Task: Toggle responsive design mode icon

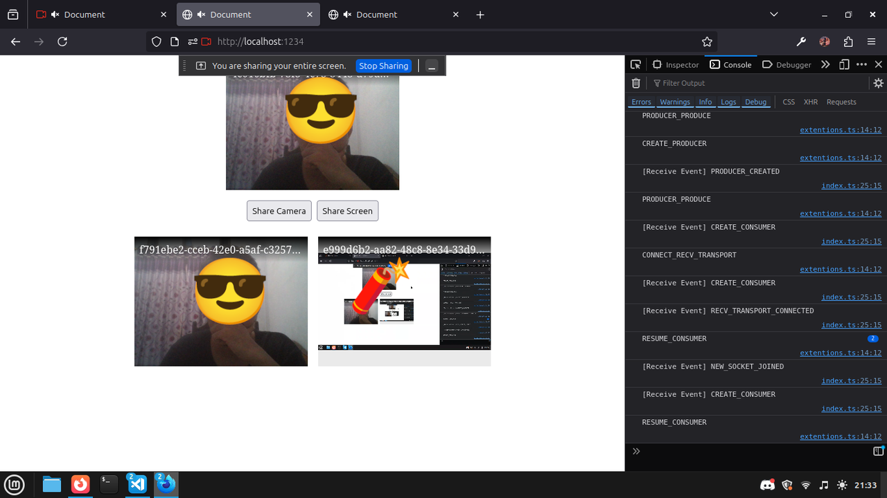Action: 844,64
